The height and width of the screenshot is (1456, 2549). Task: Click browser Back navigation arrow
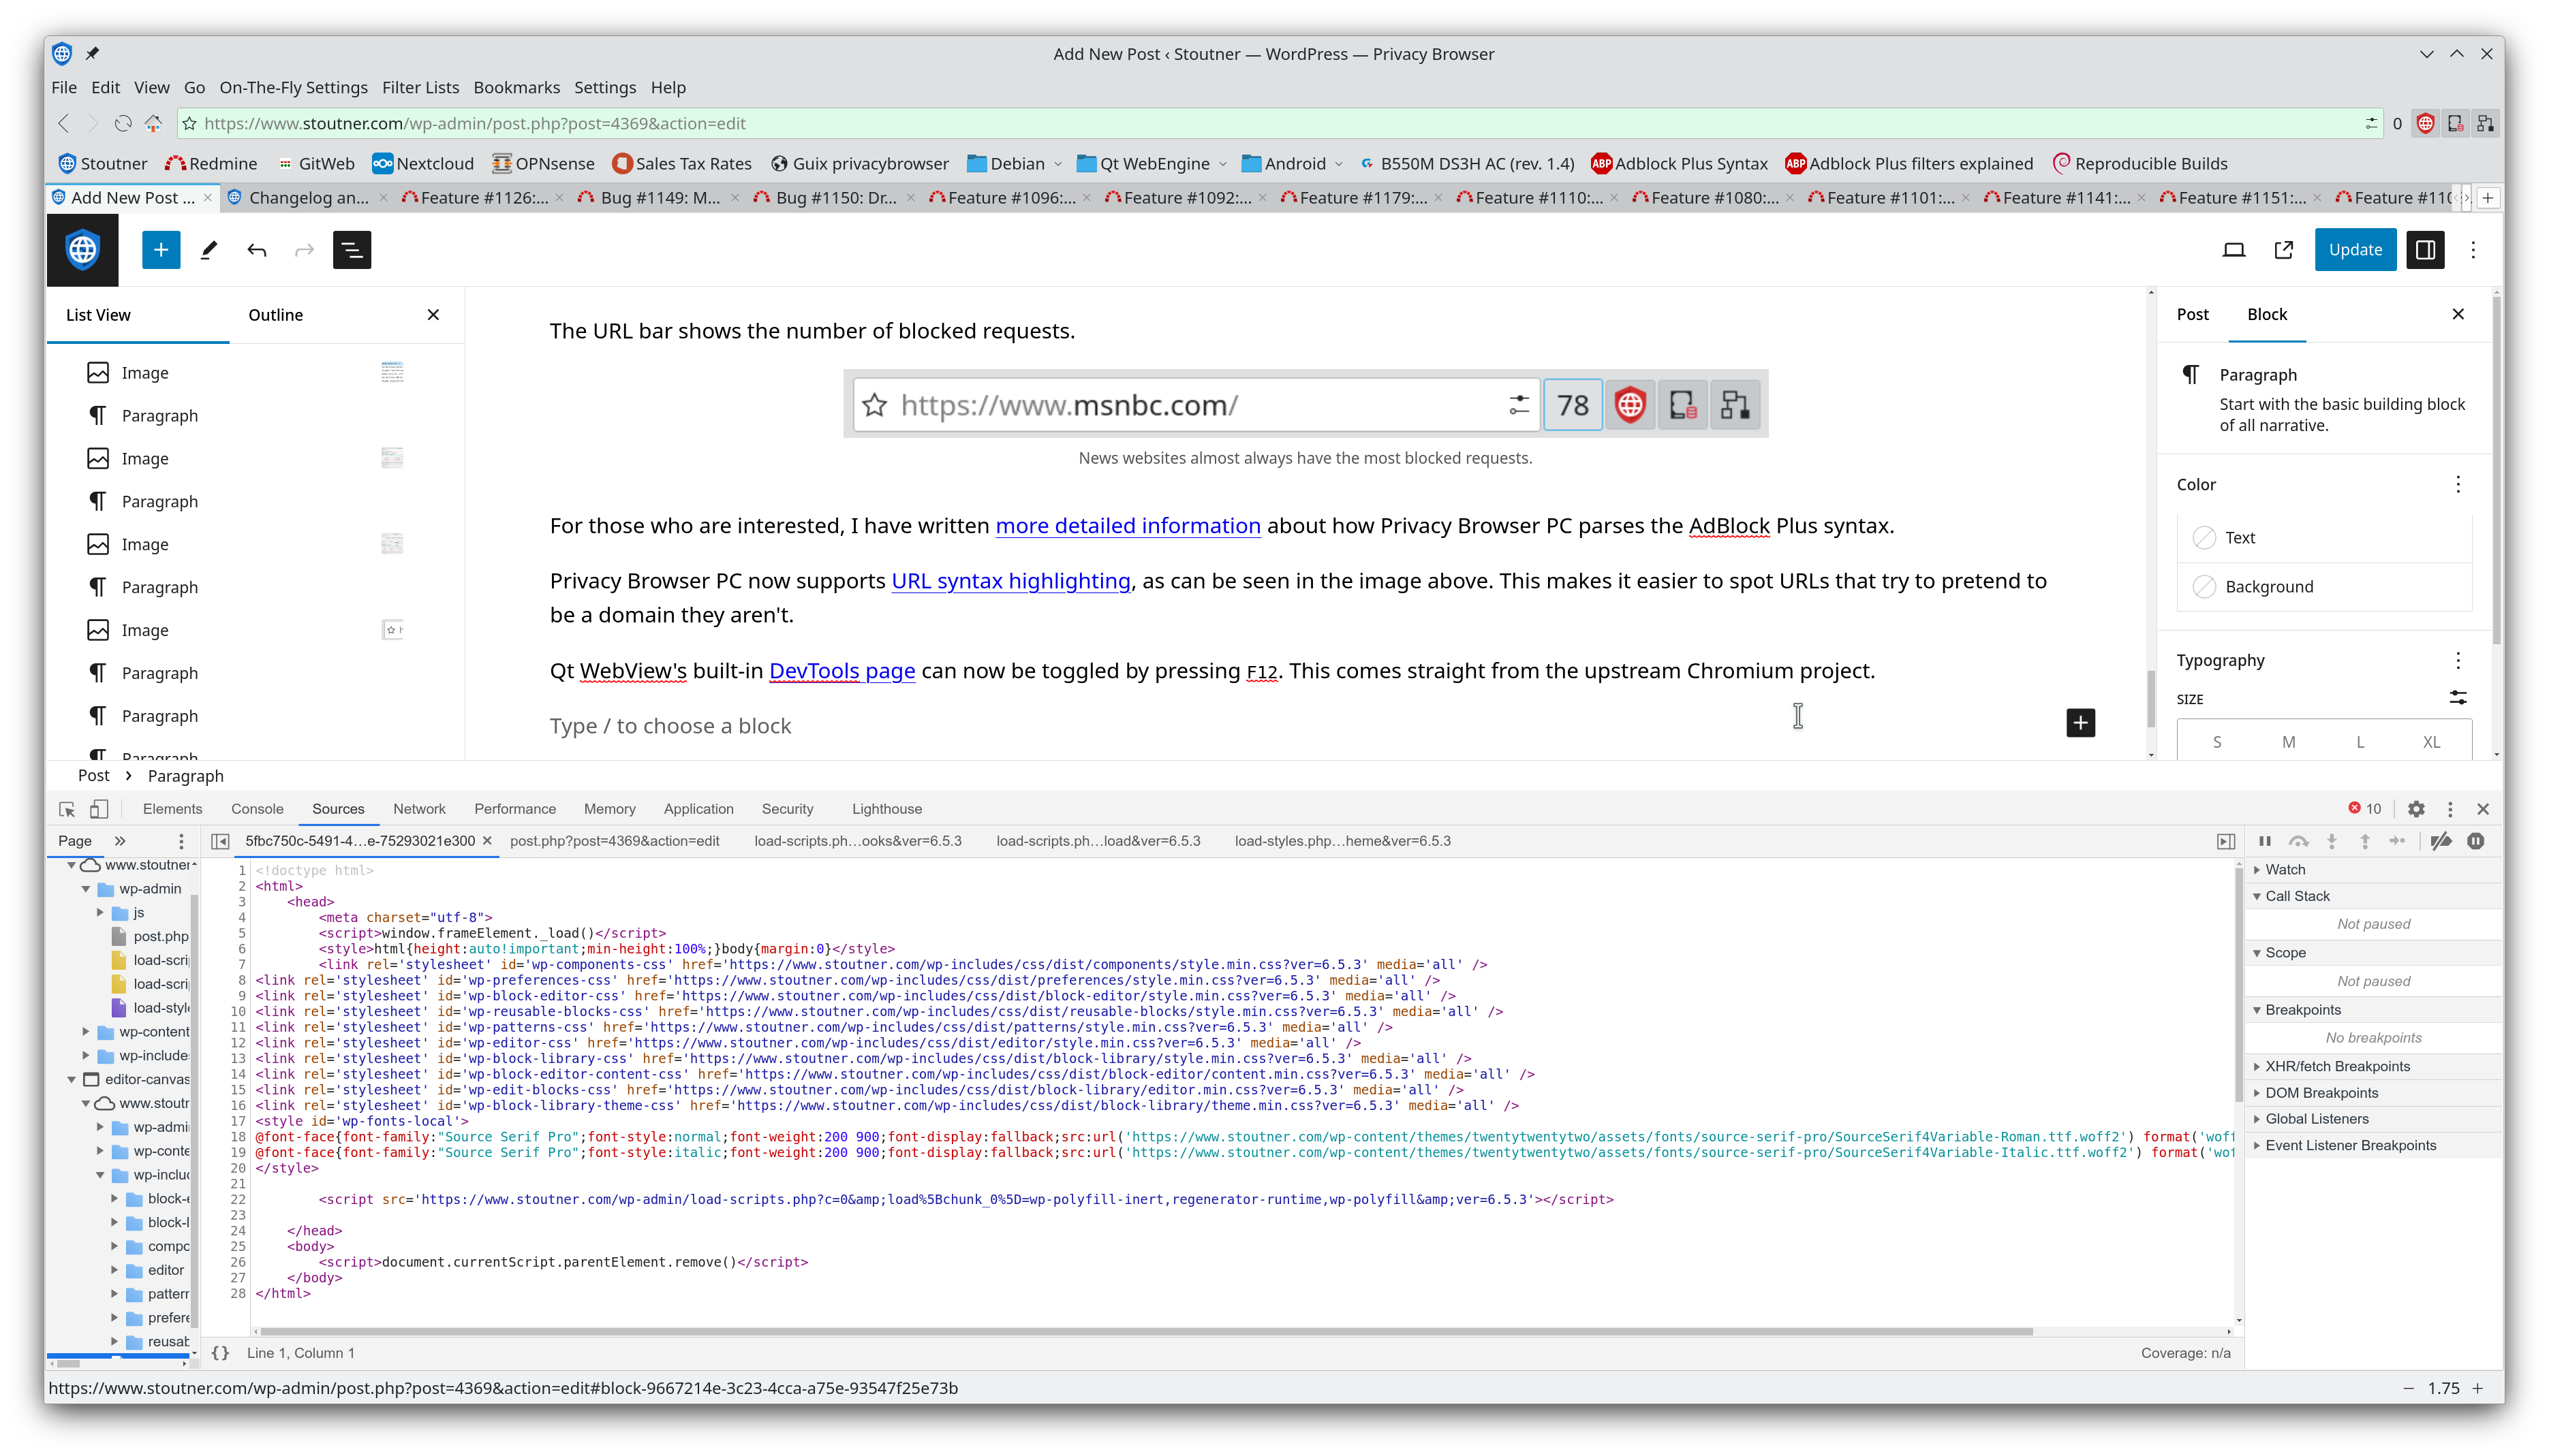click(x=63, y=123)
